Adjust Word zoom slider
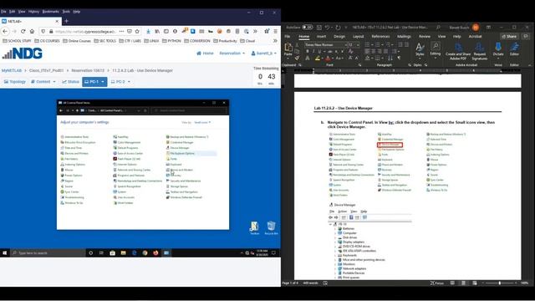Viewport: 535px width, 301px height. (500, 283)
